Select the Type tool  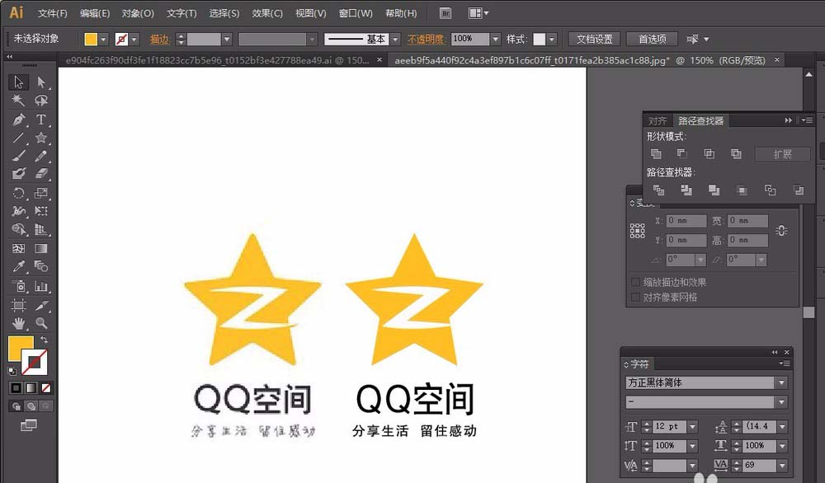pos(41,120)
